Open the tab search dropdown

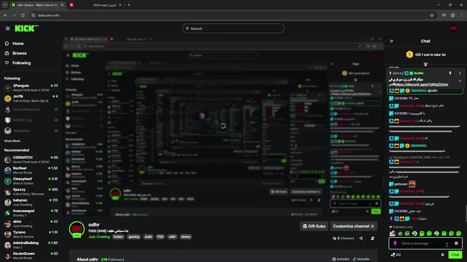[5, 5]
